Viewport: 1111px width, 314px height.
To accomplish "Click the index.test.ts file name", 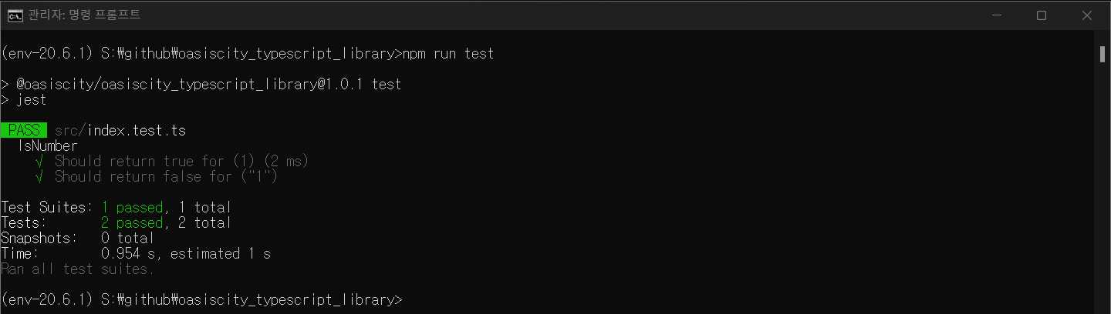I will coord(136,130).
